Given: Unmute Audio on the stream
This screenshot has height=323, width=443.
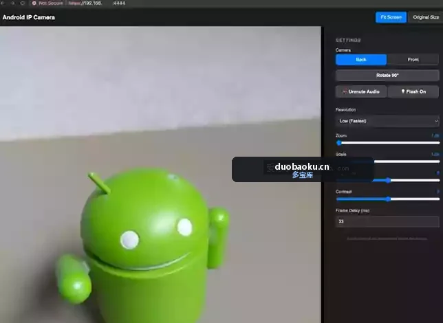Looking at the screenshot, I should pyautogui.click(x=361, y=91).
